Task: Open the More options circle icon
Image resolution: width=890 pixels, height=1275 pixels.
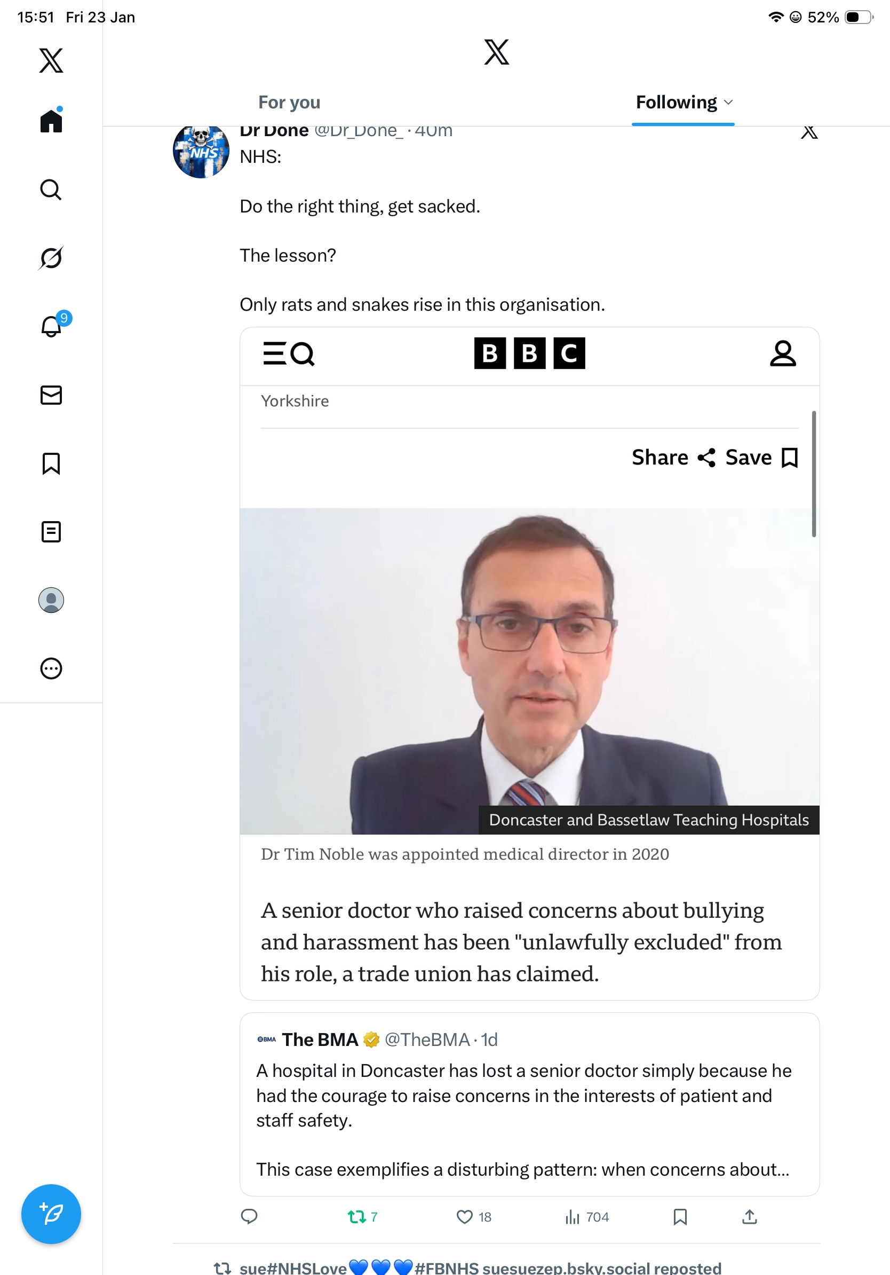Action: coord(51,668)
